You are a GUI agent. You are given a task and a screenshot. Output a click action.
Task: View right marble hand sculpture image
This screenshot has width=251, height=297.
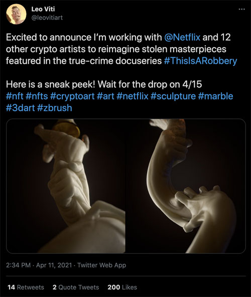click(186, 186)
